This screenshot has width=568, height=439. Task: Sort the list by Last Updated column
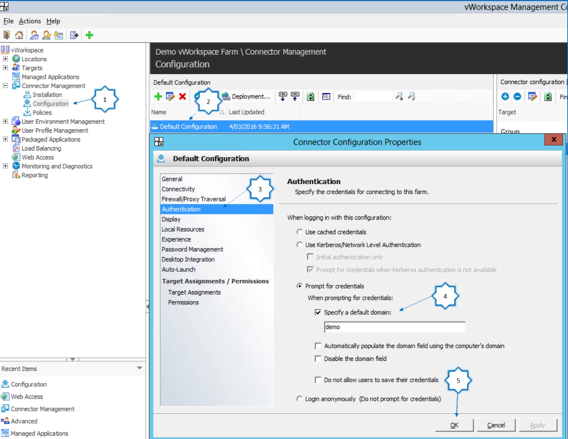coord(246,112)
